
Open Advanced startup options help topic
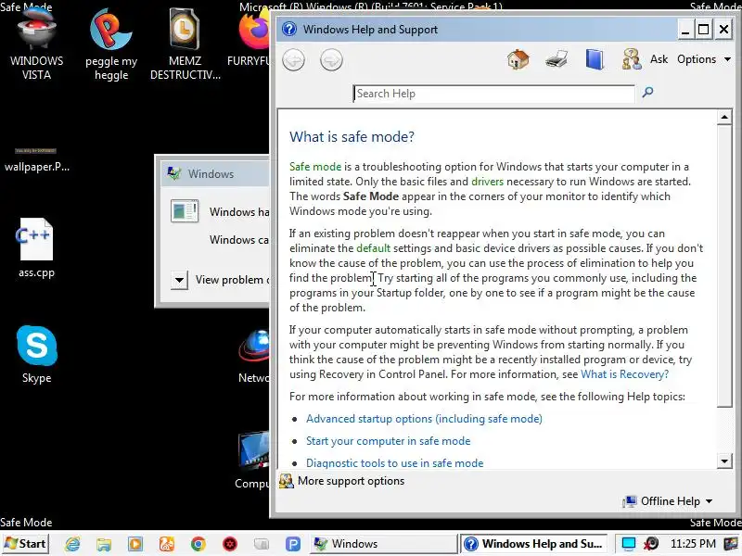coord(424,419)
